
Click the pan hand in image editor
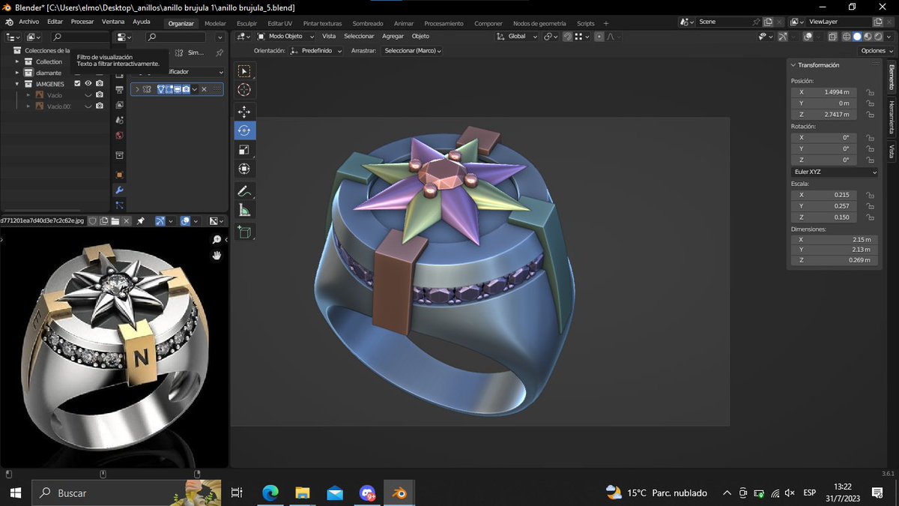(x=217, y=256)
